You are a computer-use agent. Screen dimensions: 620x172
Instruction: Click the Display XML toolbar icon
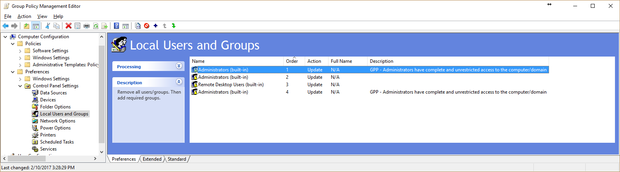[138, 26]
